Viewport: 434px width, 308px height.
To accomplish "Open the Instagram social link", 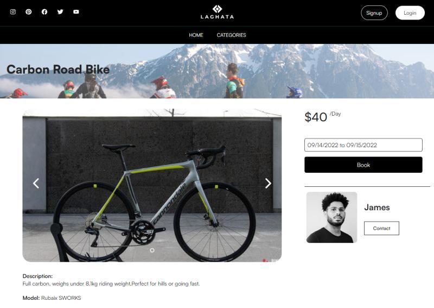I will 13,12.
